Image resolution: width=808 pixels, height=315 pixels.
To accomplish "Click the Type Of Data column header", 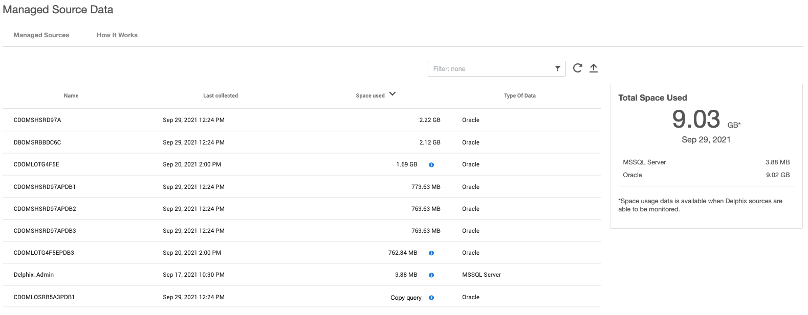I will point(519,96).
